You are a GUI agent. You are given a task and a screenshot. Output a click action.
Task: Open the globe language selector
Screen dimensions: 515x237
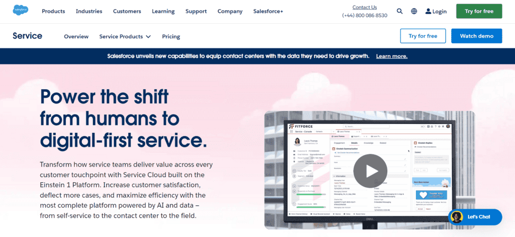[414, 11]
